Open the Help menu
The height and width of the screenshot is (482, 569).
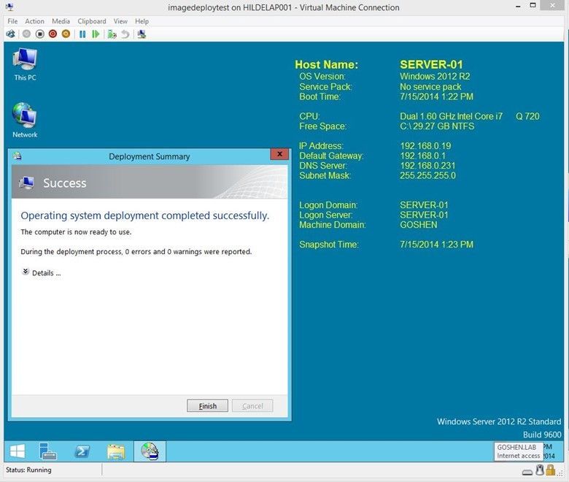[x=142, y=21]
